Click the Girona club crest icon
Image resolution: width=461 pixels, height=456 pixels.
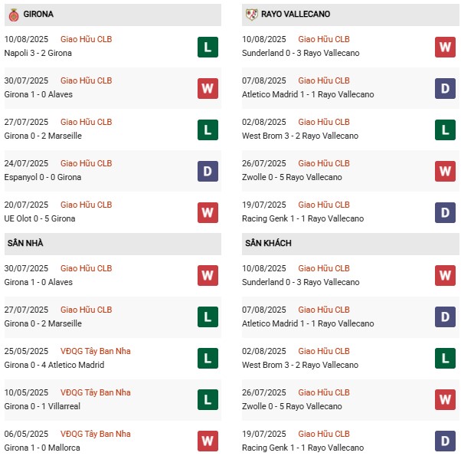13,15
